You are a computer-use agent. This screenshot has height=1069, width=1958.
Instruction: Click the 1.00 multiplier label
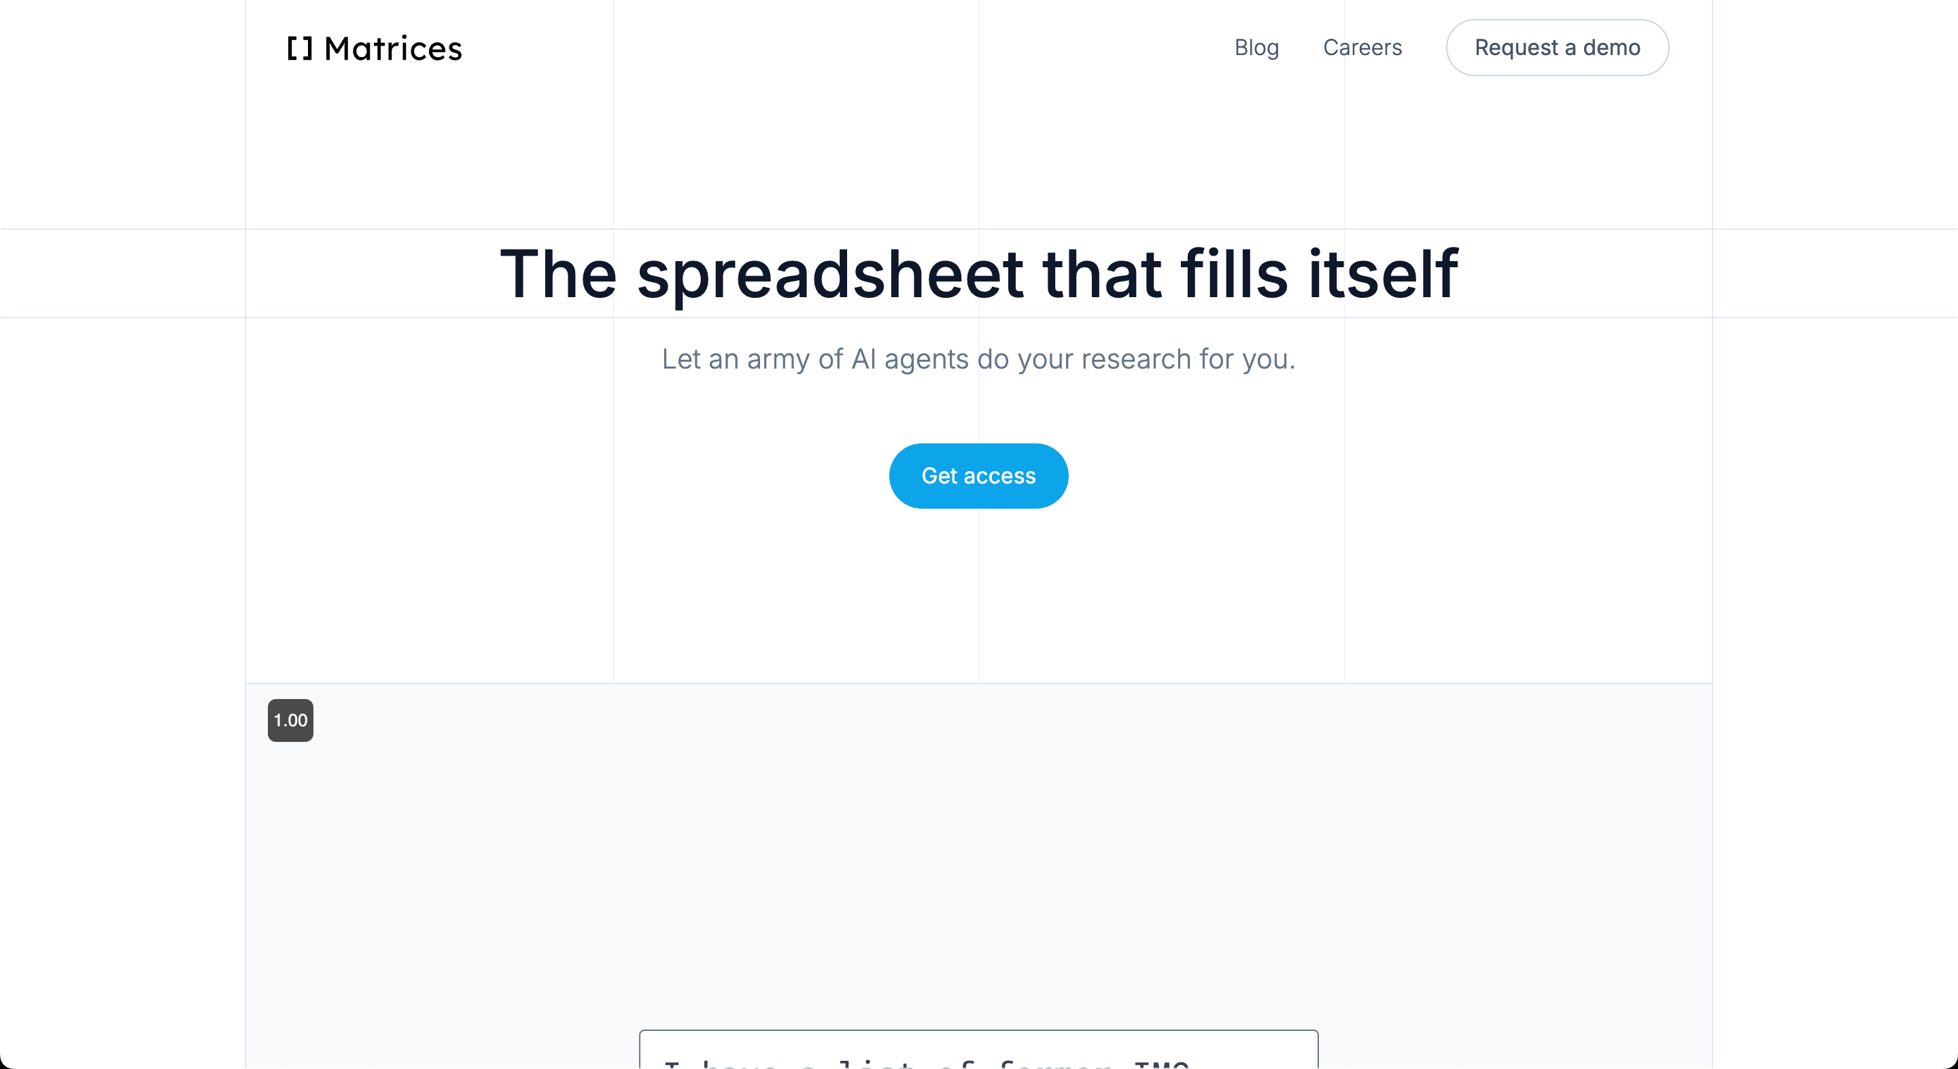[290, 720]
